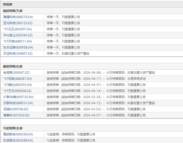Select 东方证券 suspension reason text
183x143 pixels.
[x=63, y=47]
